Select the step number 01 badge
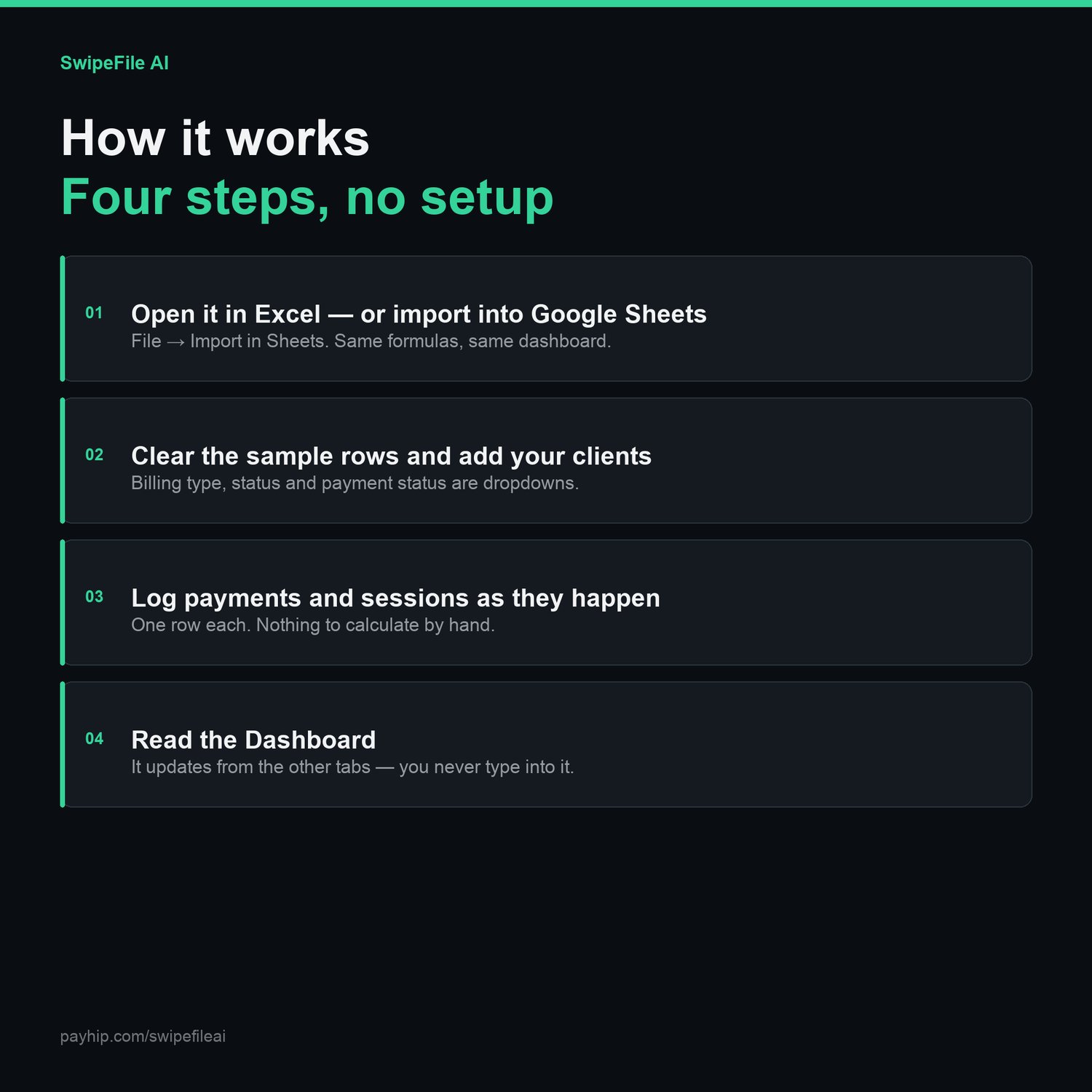1092x1092 pixels. [x=94, y=313]
